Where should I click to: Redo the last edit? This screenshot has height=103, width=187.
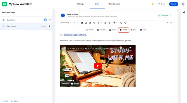[x=171, y=23]
